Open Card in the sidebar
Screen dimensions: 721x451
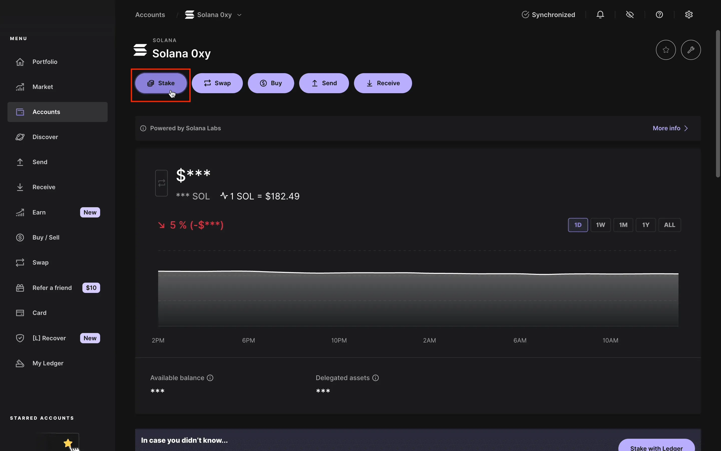coord(58,313)
